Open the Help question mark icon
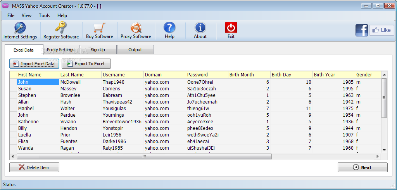The height and width of the screenshot is (190, 397). (169, 28)
